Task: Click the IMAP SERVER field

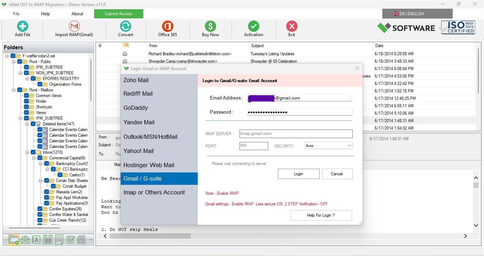Action: point(296,134)
